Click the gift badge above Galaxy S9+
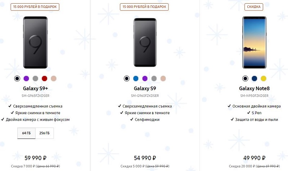Screen dimensions: 288x171 (35, 7)
